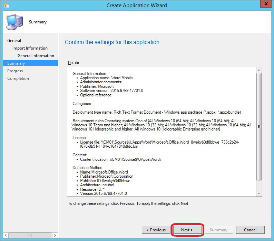Click the greyed-out Summary button
Image resolution: width=274 pixels, height=241 pixels.
pyautogui.click(x=218, y=230)
